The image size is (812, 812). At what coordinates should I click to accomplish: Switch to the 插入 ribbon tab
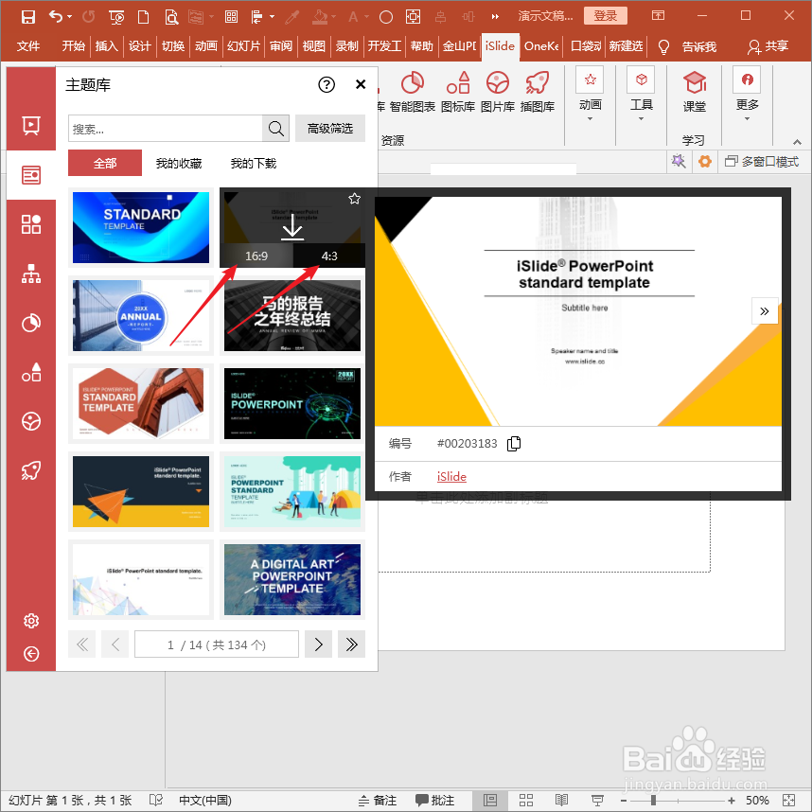point(107,46)
